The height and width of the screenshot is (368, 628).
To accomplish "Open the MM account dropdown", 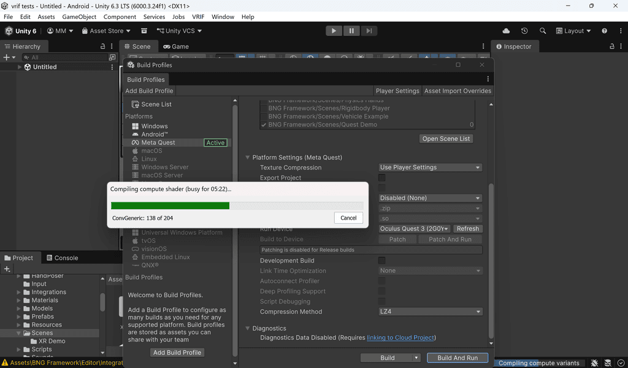I will click(60, 31).
